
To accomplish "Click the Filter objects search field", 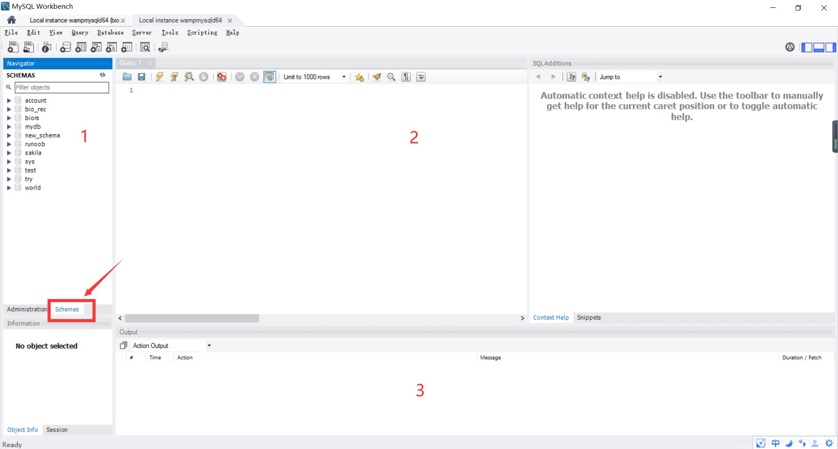I will point(62,87).
